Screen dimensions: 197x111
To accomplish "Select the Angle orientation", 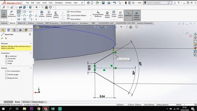I will [x=6, y=63].
